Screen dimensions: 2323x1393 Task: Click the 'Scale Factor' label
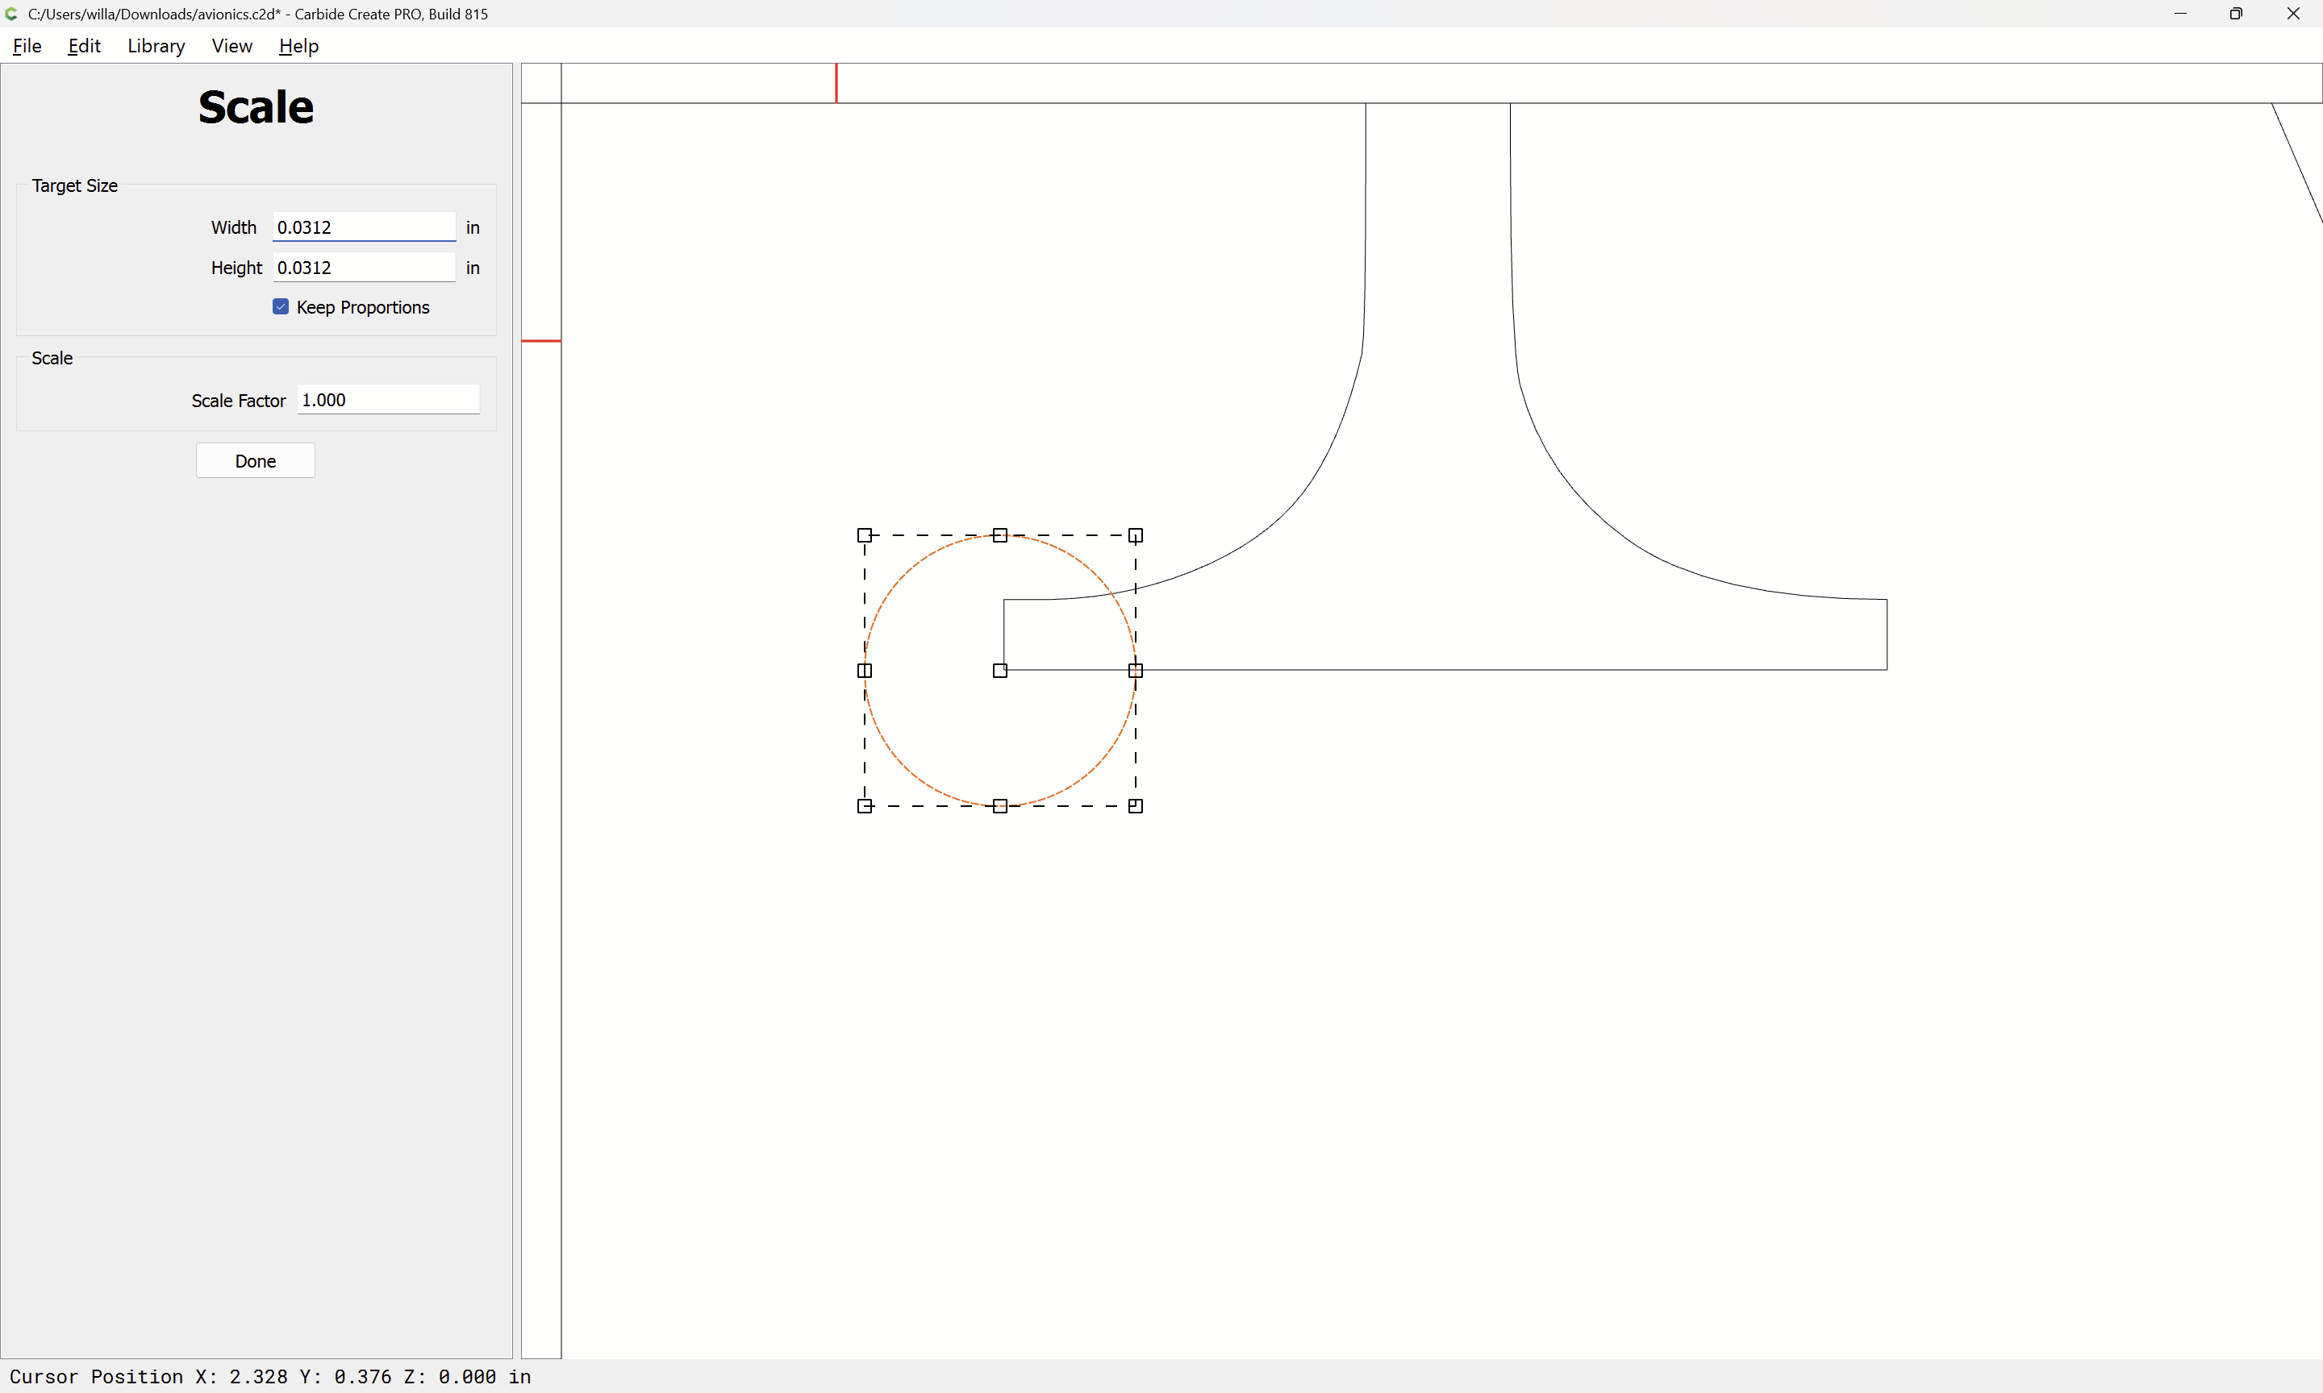pyautogui.click(x=239, y=401)
